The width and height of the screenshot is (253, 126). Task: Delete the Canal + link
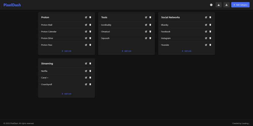click(x=90, y=78)
